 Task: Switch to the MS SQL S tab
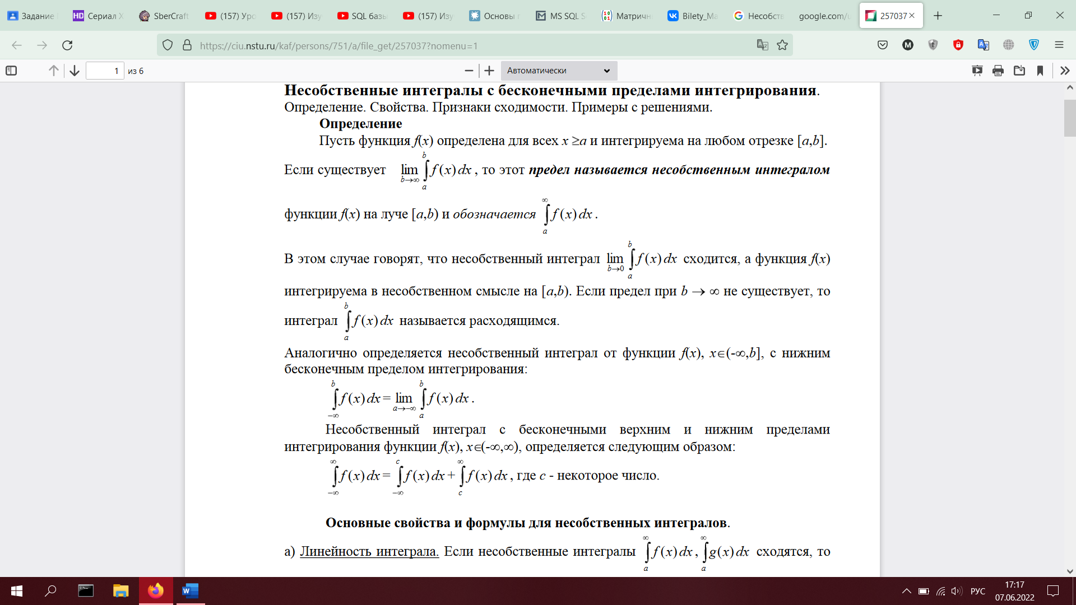[x=561, y=16]
